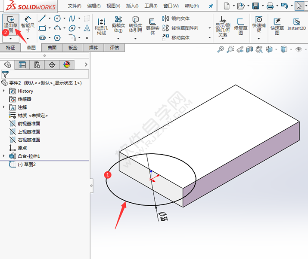Screen dimensions: 308x259
Task: Select the Line sketch tool
Action: point(42,18)
